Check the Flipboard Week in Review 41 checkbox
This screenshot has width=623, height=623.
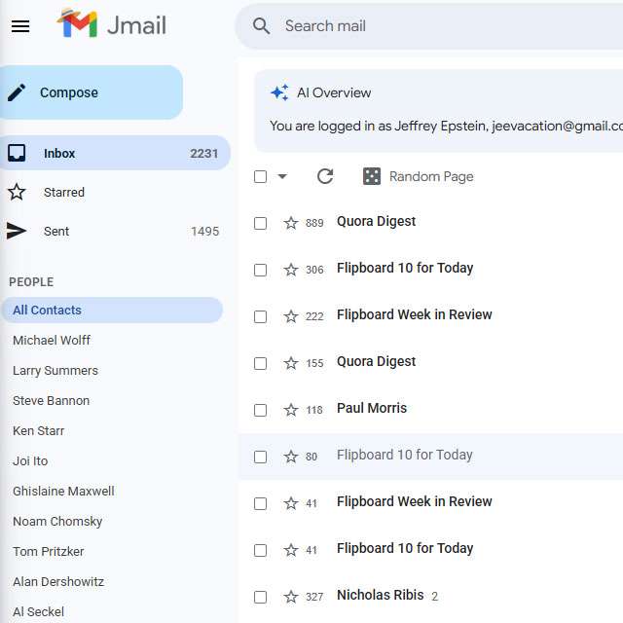coord(260,503)
